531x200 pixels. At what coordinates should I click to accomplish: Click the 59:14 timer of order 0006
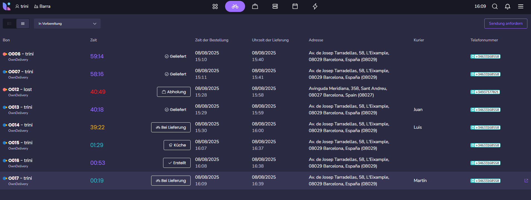[x=97, y=56]
